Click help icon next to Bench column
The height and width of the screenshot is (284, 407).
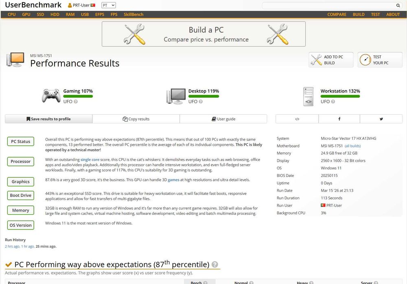(x=205, y=282)
